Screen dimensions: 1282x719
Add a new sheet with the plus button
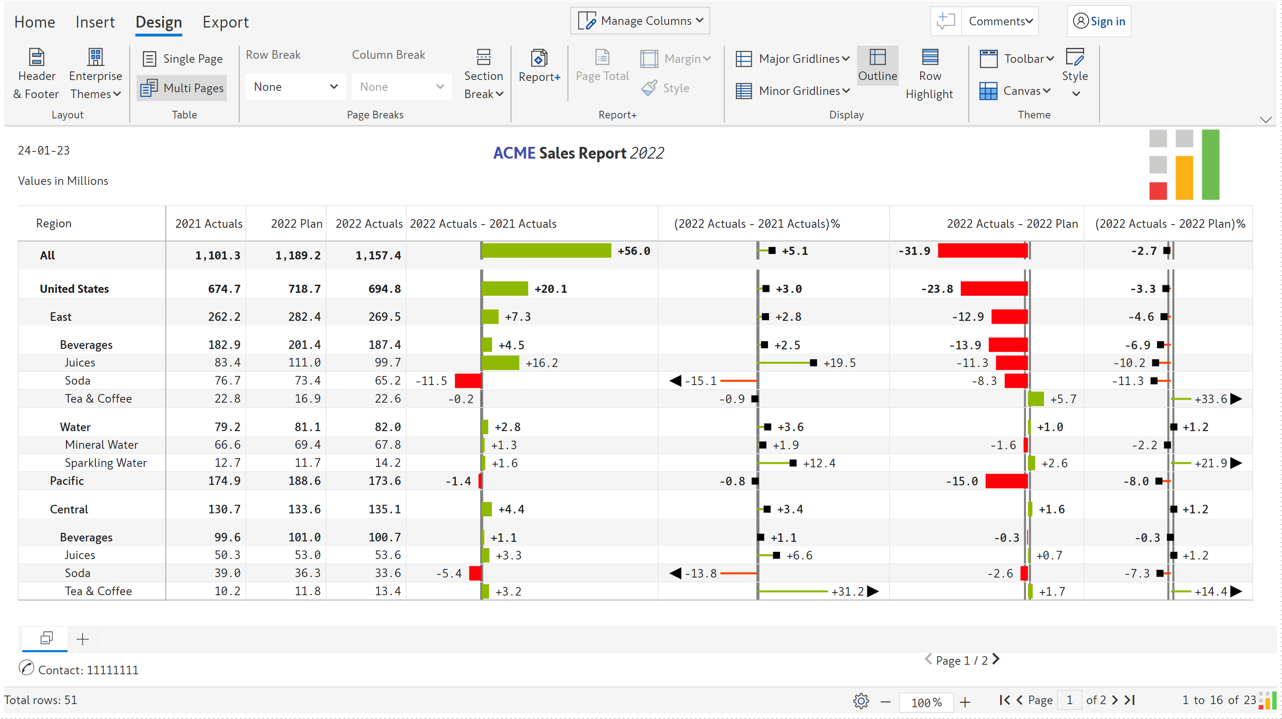83,639
